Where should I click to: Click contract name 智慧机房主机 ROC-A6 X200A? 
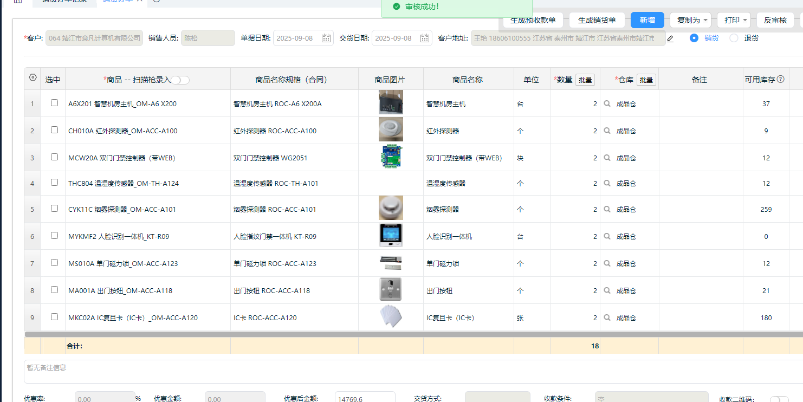pyautogui.click(x=277, y=103)
